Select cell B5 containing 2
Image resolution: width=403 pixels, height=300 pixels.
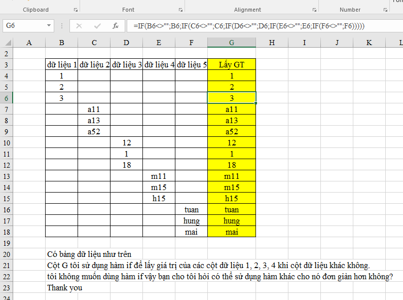pos(62,87)
